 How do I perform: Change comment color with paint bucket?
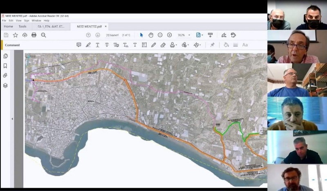pyautogui.click(x=226, y=45)
